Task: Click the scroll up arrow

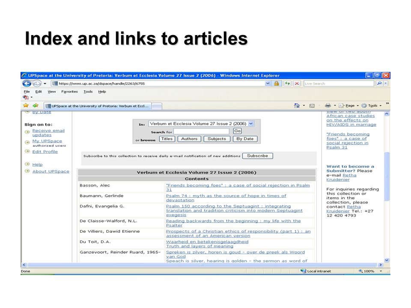Action: (x=387, y=114)
